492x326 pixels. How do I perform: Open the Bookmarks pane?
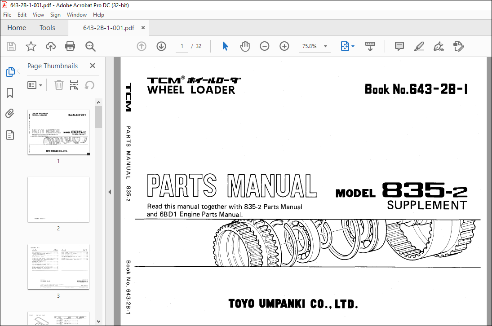[10, 93]
